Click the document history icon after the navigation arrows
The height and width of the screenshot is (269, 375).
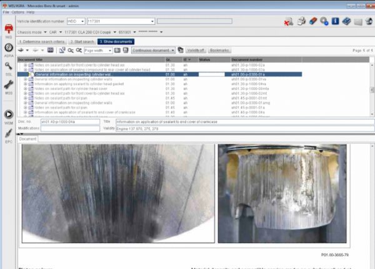(50, 50)
